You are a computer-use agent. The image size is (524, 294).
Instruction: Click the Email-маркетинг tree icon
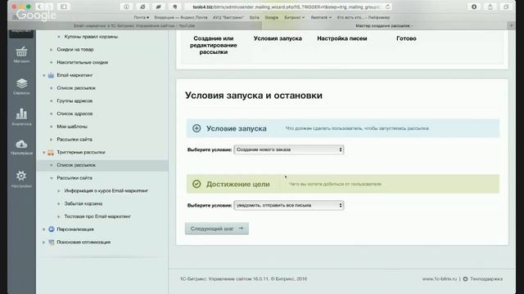click(x=51, y=75)
